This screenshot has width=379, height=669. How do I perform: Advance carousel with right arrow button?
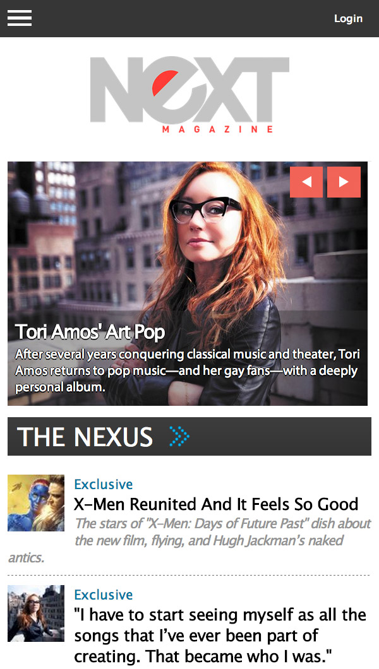344,182
